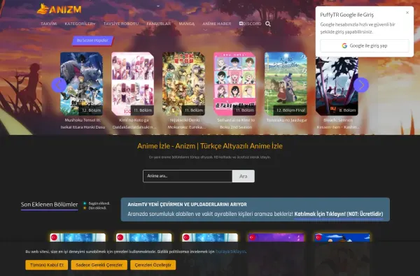Open the TAKVİM menu item

pyautogui.click(x=49, y=24)
